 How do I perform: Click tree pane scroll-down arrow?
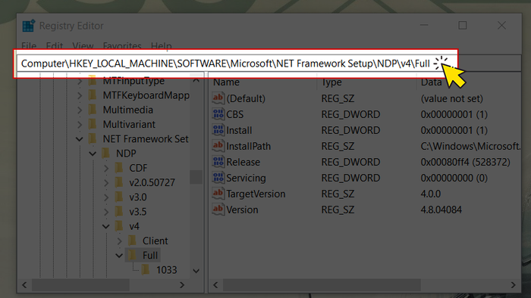click(196, 271)
